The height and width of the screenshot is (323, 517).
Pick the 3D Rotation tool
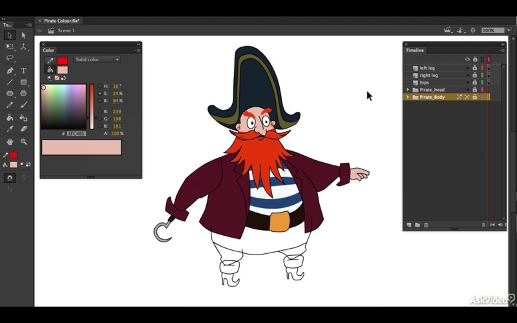23,47
